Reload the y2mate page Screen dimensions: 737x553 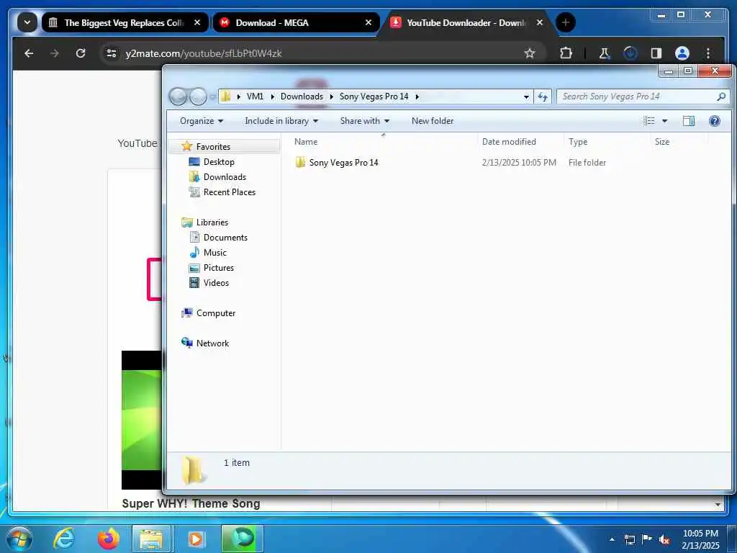[81, 53]
